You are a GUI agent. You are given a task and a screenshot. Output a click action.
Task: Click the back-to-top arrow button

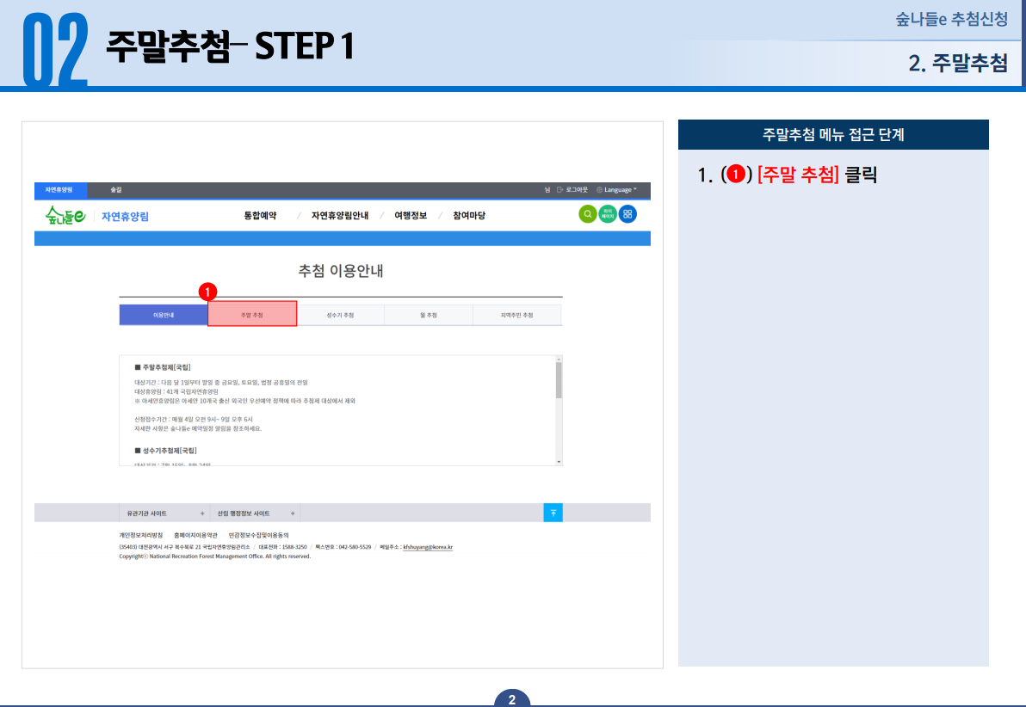pos(553,513)
